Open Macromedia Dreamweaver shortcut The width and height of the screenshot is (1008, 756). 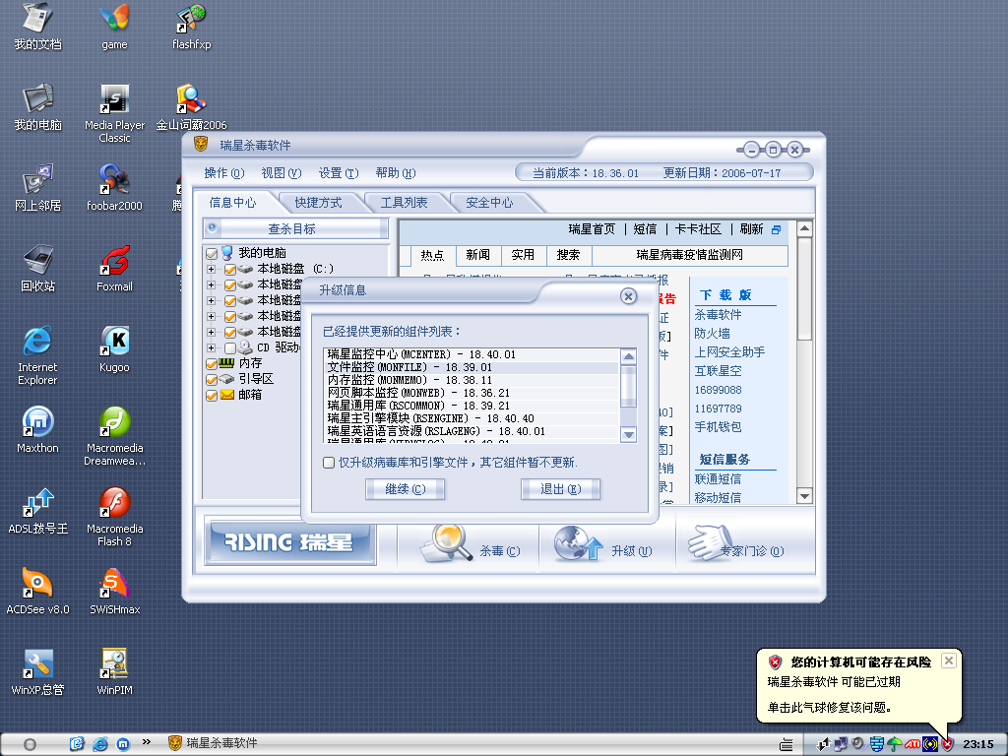click(x=114, y=436)
